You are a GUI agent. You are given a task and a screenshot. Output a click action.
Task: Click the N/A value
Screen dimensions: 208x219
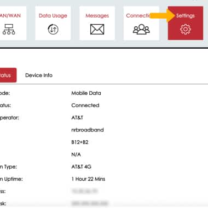76,154
